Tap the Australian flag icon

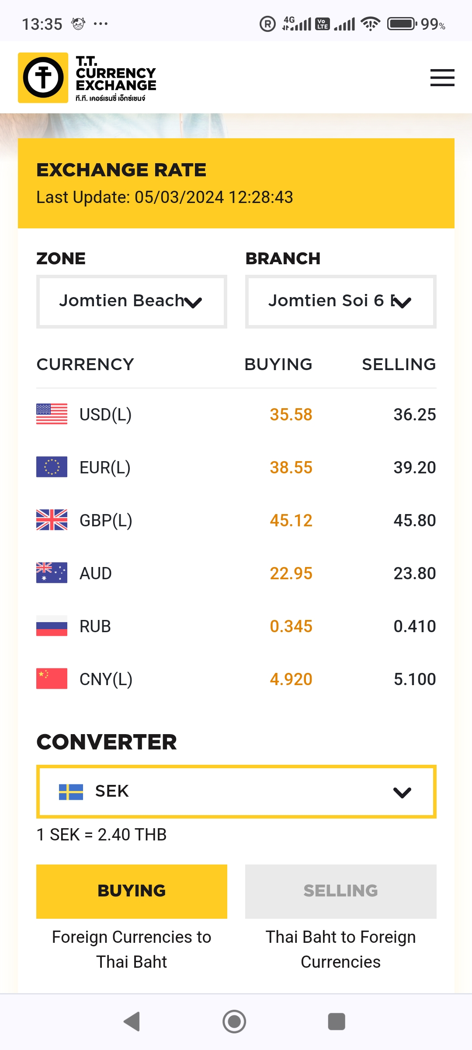pos(52,573)
